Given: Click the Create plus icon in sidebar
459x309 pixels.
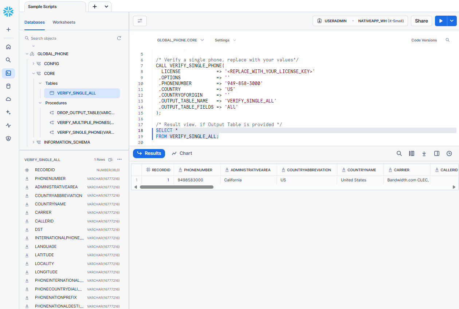Looking at the screenshot, I should tap(8, 29).
